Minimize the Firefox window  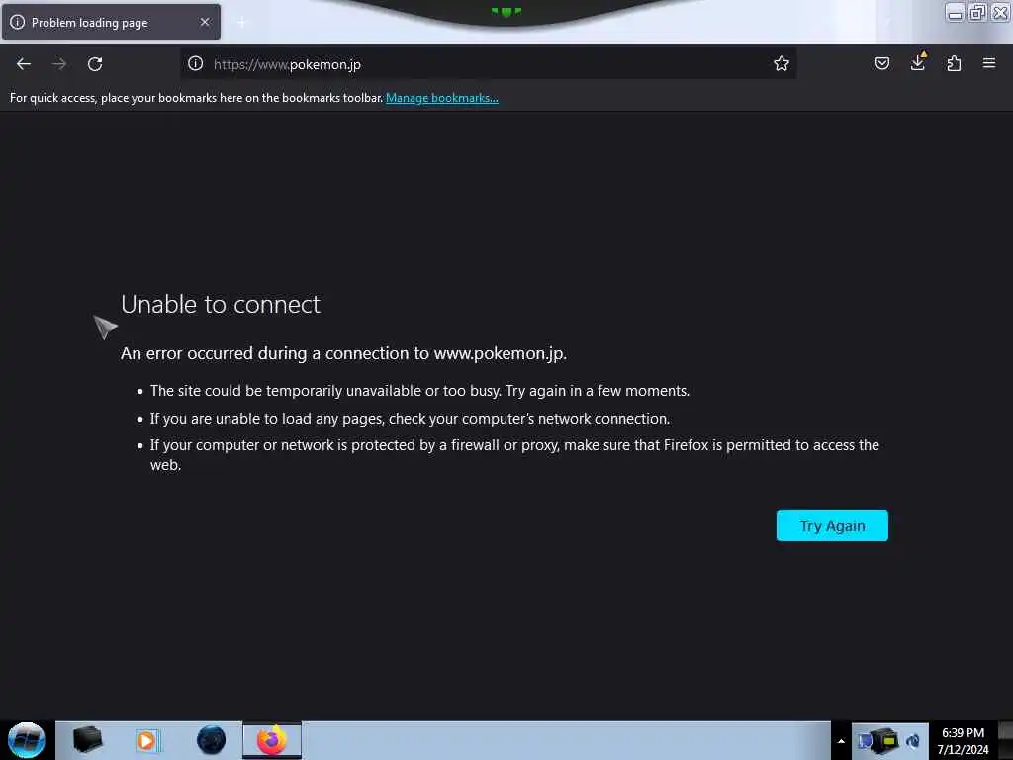coord(955,12)
